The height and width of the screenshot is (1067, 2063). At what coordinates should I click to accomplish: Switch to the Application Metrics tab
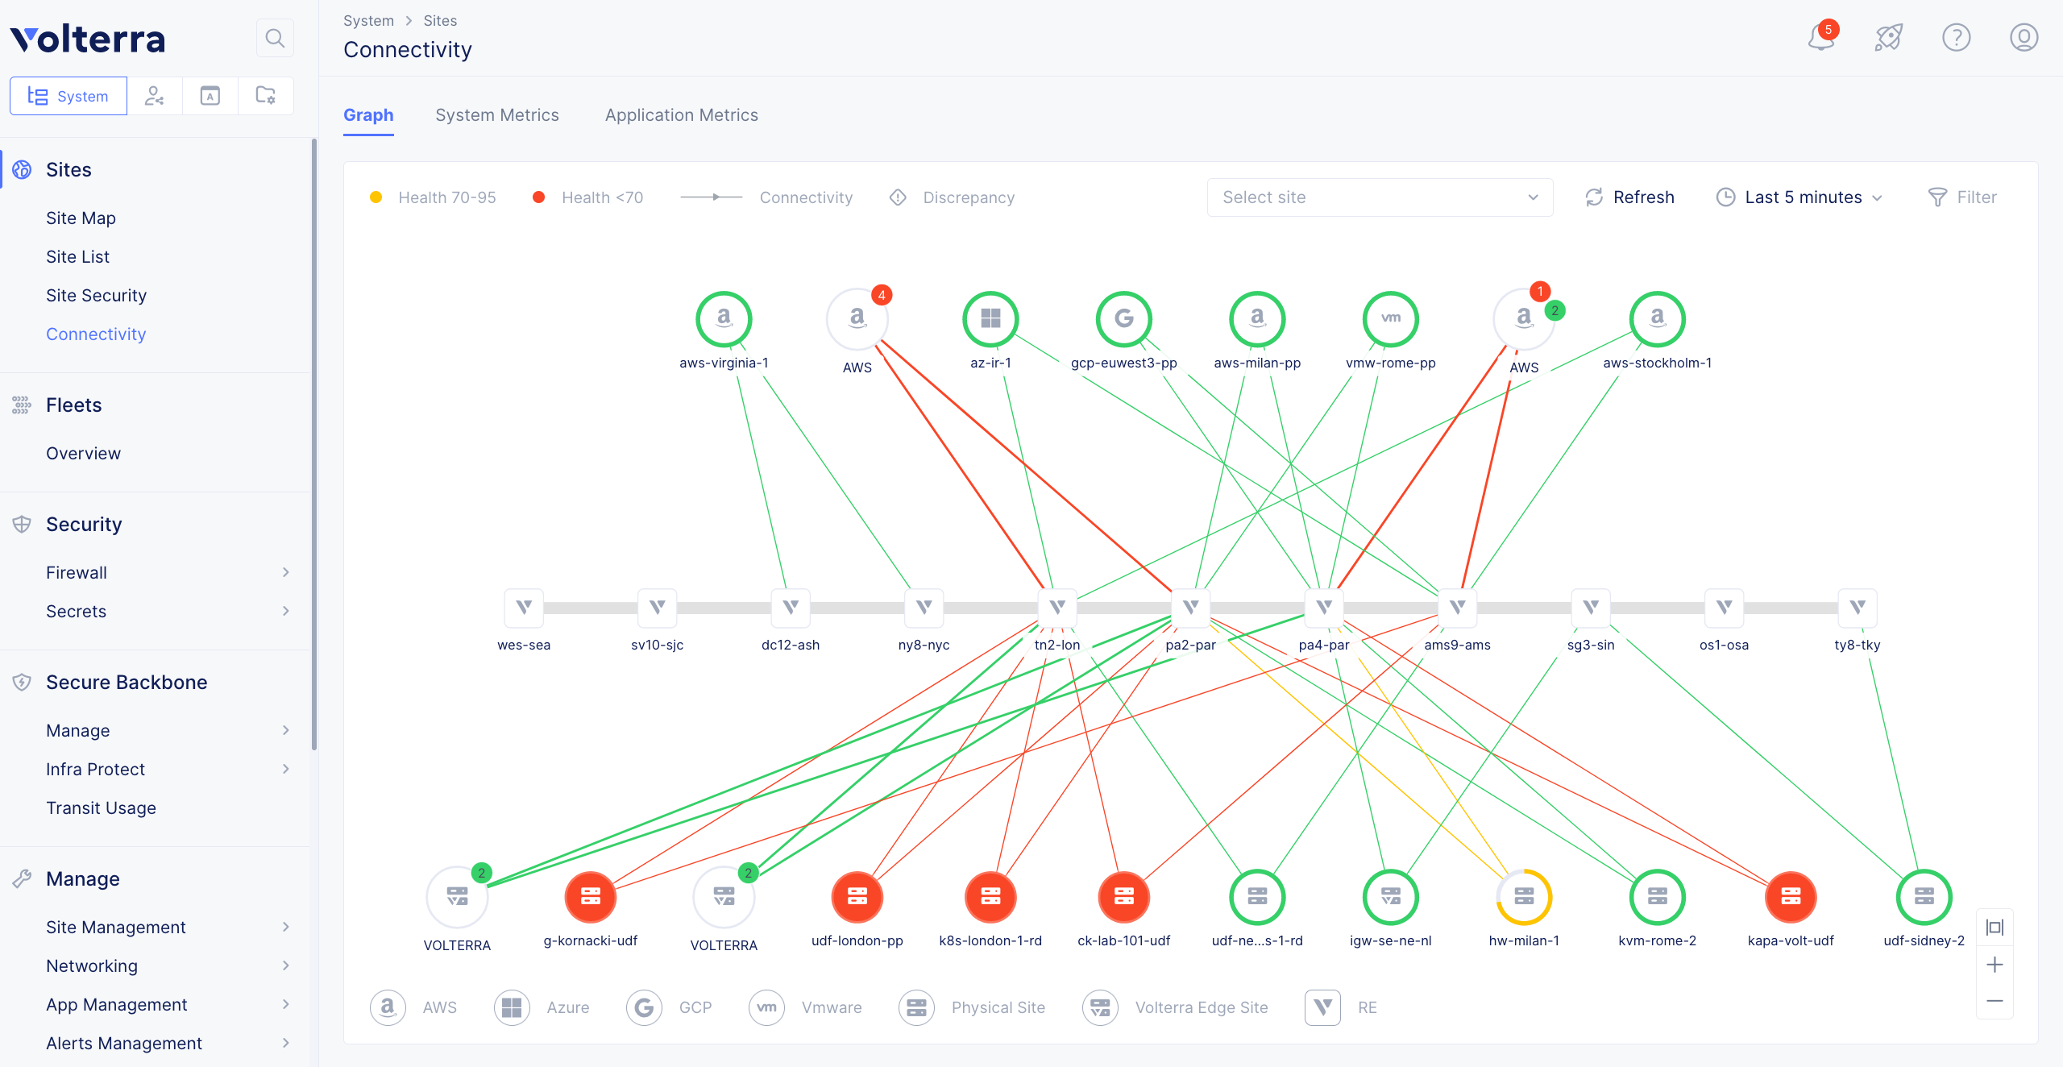pyautogui.click(x=682, y=115)
